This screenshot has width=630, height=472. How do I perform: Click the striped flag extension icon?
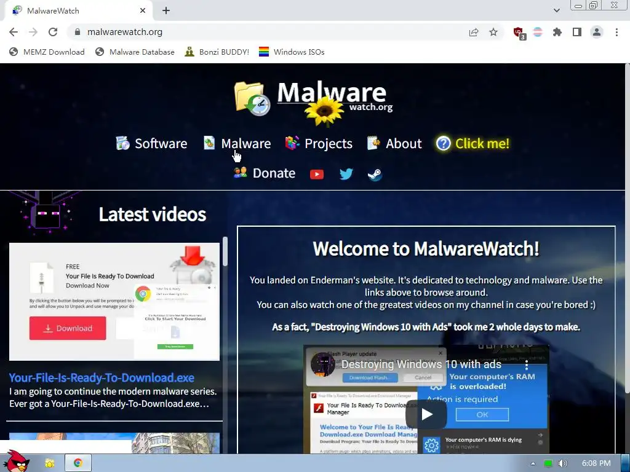coord(538,32)
